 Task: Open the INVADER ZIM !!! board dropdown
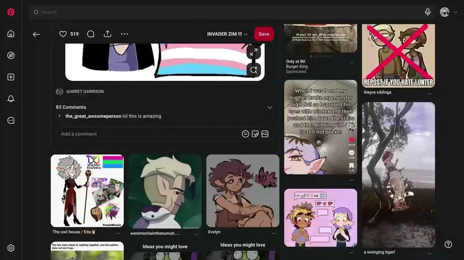pyautogui.click(x=227, y=34)
